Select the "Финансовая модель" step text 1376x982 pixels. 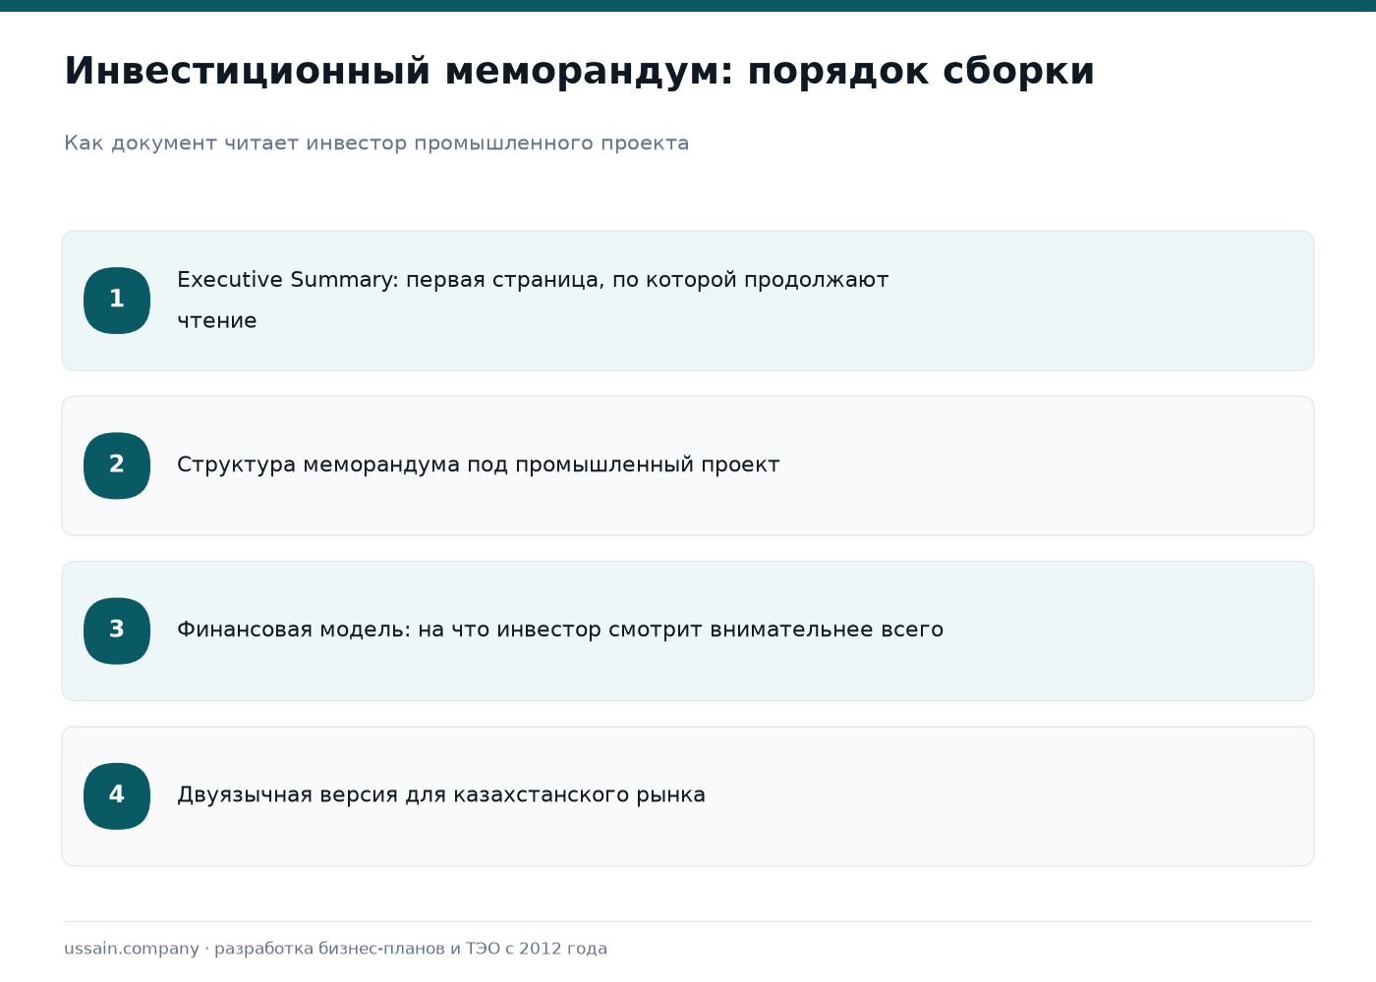click(x=560, y=630)
